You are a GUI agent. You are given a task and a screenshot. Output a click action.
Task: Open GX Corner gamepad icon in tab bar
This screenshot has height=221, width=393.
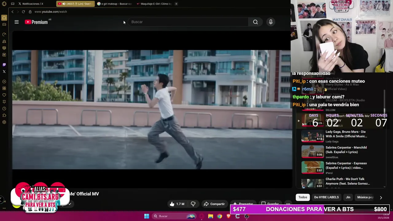pos(13,4)
